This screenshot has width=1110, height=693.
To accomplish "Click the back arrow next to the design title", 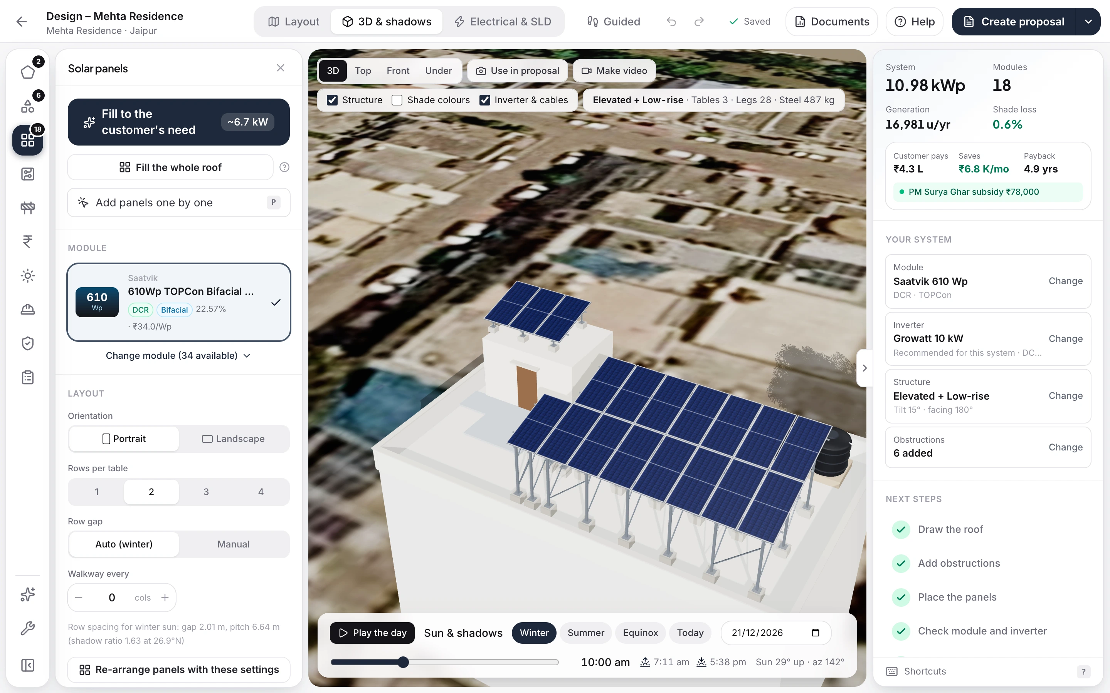I will pyautogui.click(x=22, y=22).
